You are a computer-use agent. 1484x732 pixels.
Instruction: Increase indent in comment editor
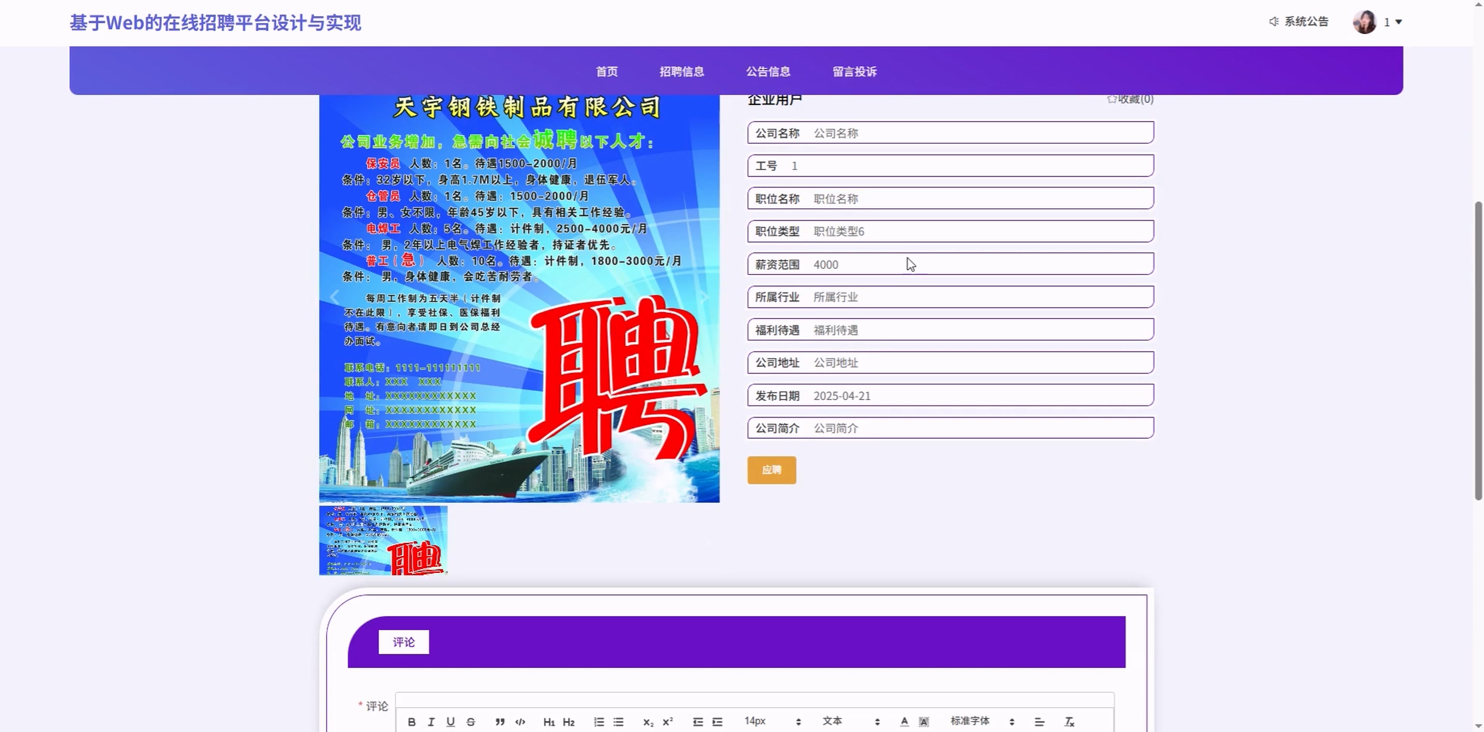(x=717, y=722)
